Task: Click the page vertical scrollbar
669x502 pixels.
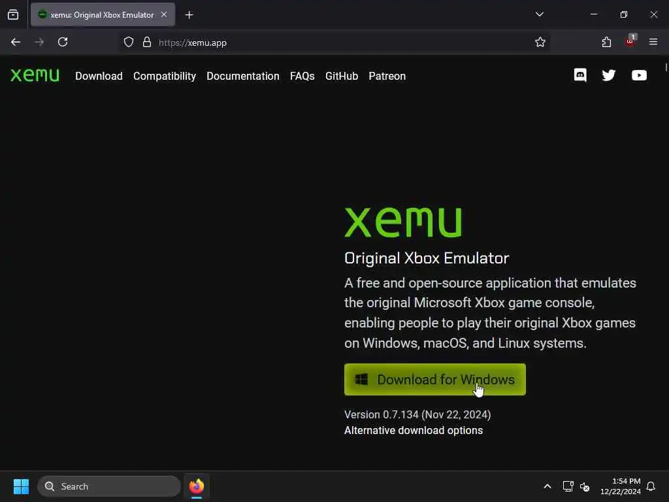Action: (666, 67)
